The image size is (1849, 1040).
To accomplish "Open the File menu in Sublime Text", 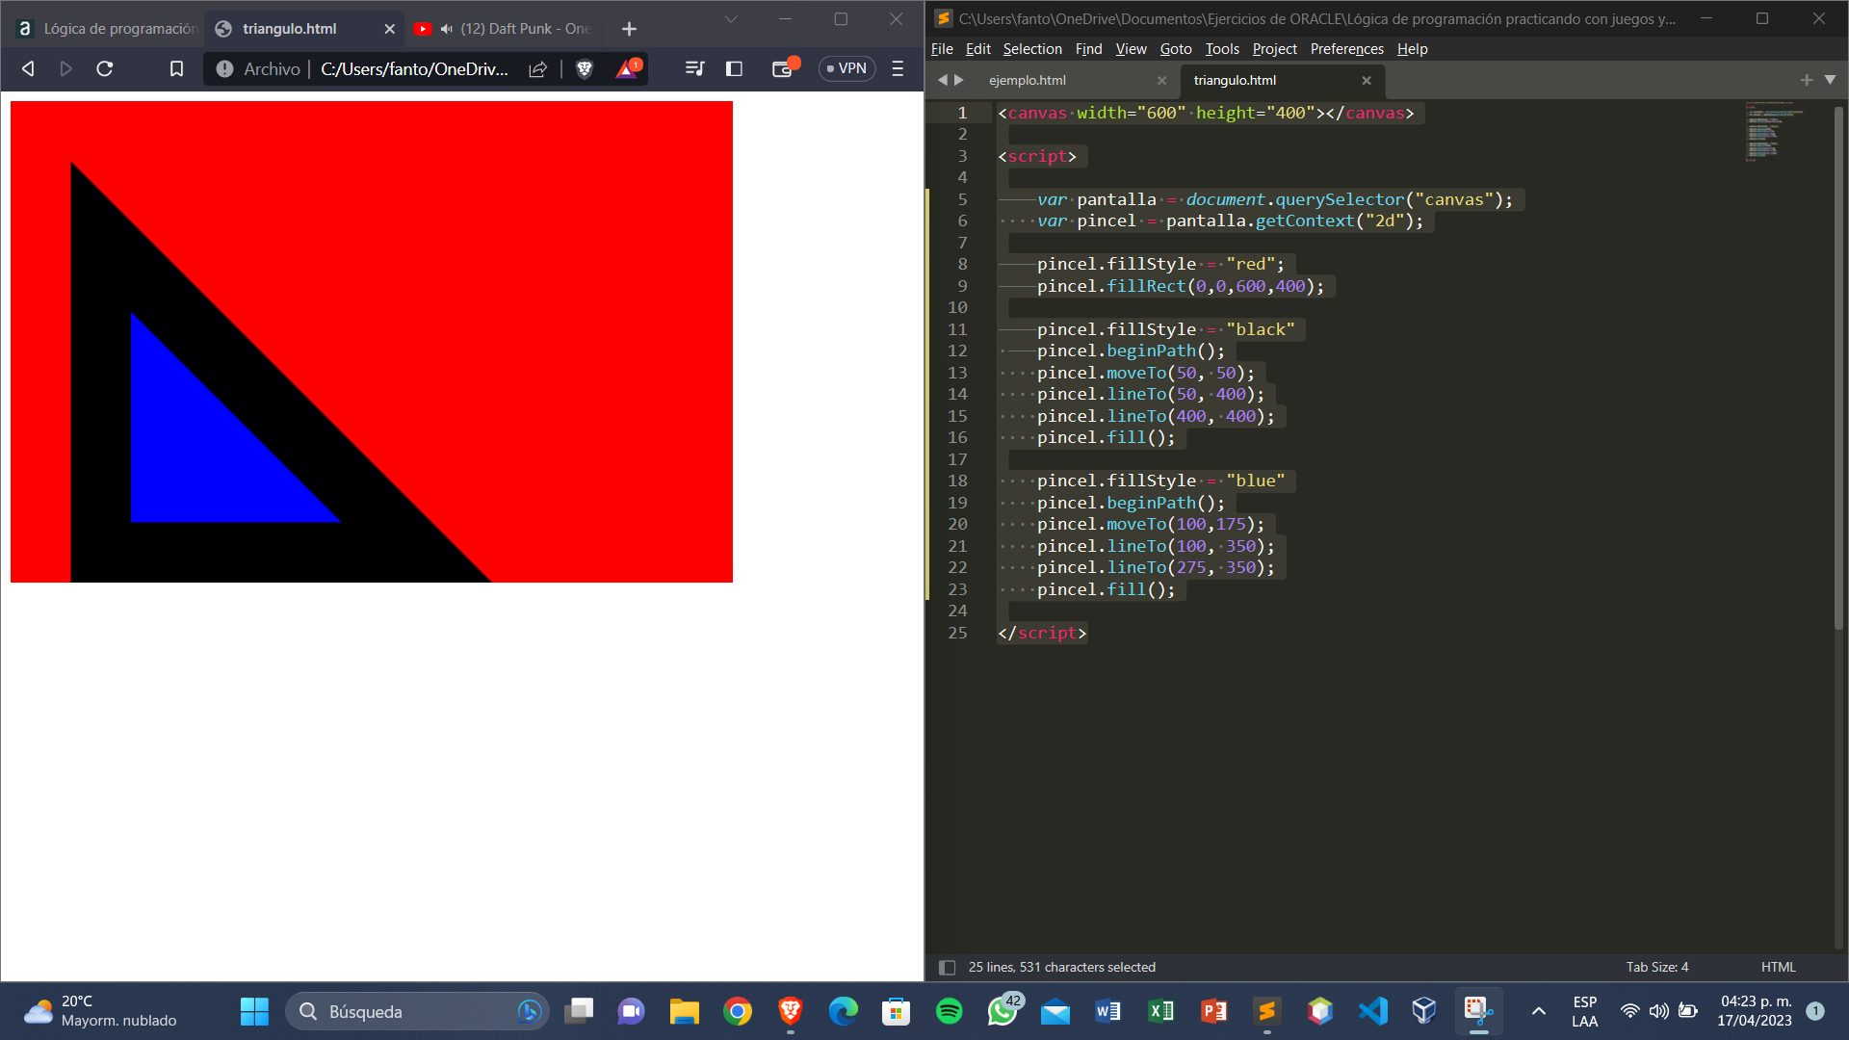I will coord(942,49).
